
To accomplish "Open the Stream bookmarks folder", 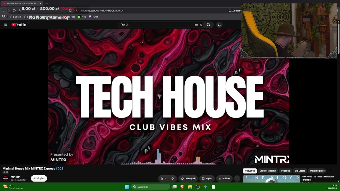I will (x=16, y=17).
